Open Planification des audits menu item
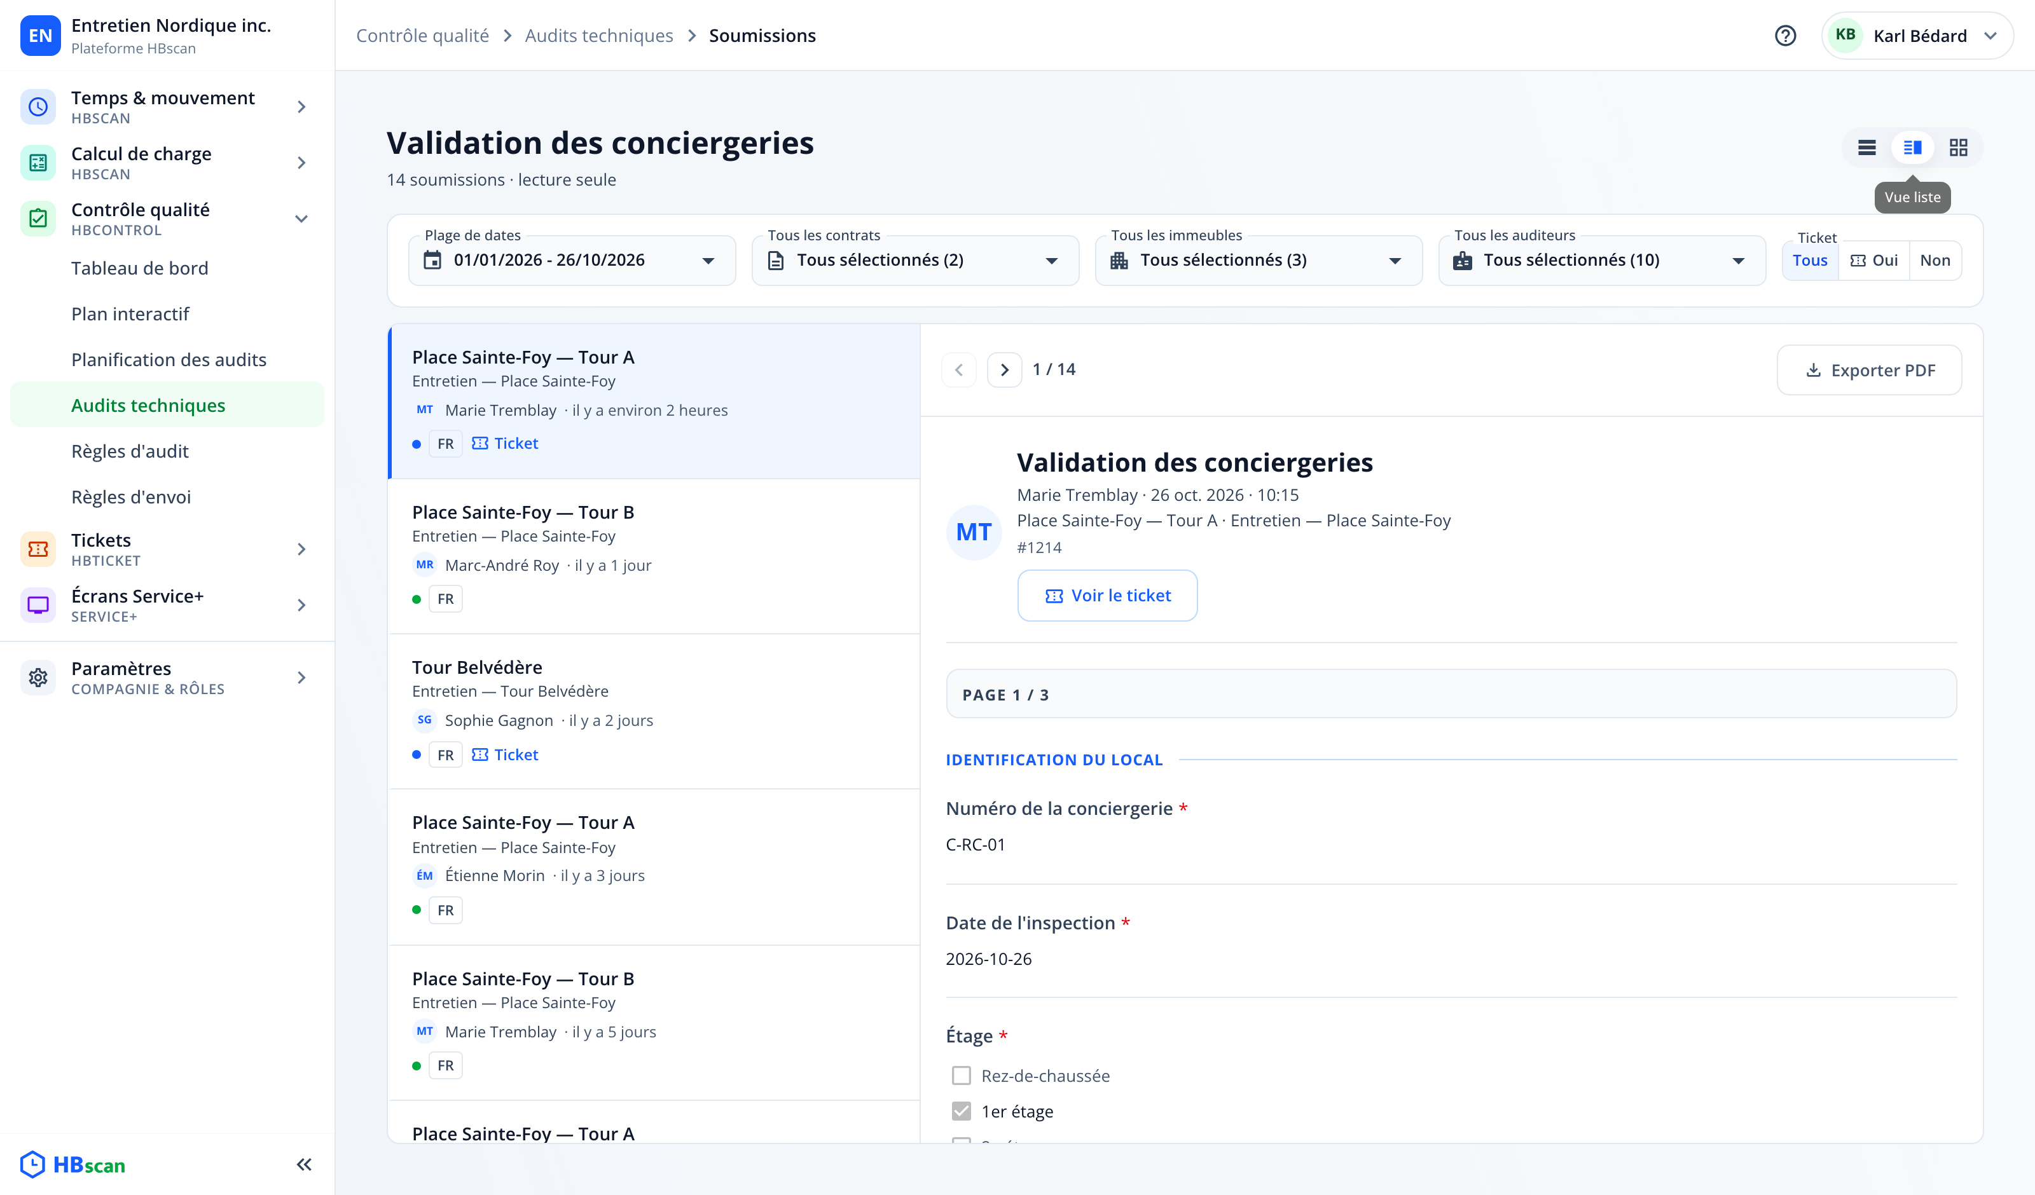 [x=167, y=359]
